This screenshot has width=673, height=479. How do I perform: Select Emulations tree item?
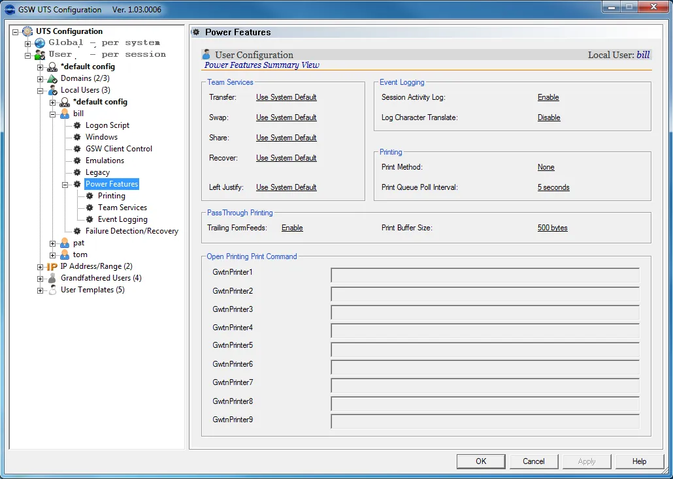(105, 161)
